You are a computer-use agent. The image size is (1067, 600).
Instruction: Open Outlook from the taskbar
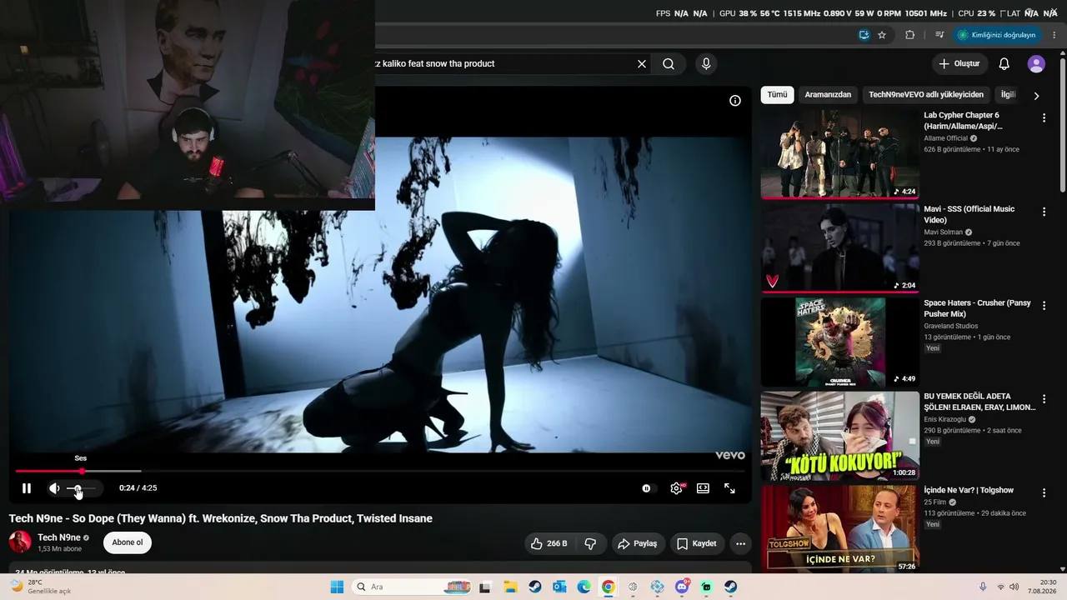click(x=559, y=587)
